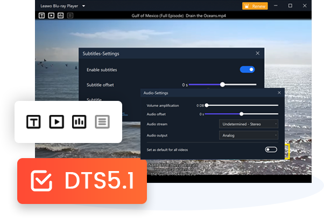This screenshot has height=218, width=324.
Task: Click the Subtitle offset slider handle
Action: 222,85
